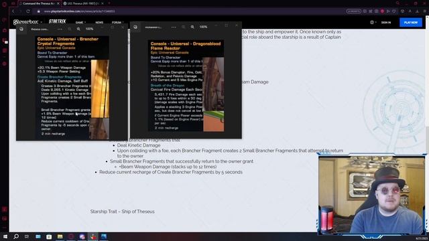Screen dimensions: 429x241
Task: Open Windows Task View
Action: point(27,236)
